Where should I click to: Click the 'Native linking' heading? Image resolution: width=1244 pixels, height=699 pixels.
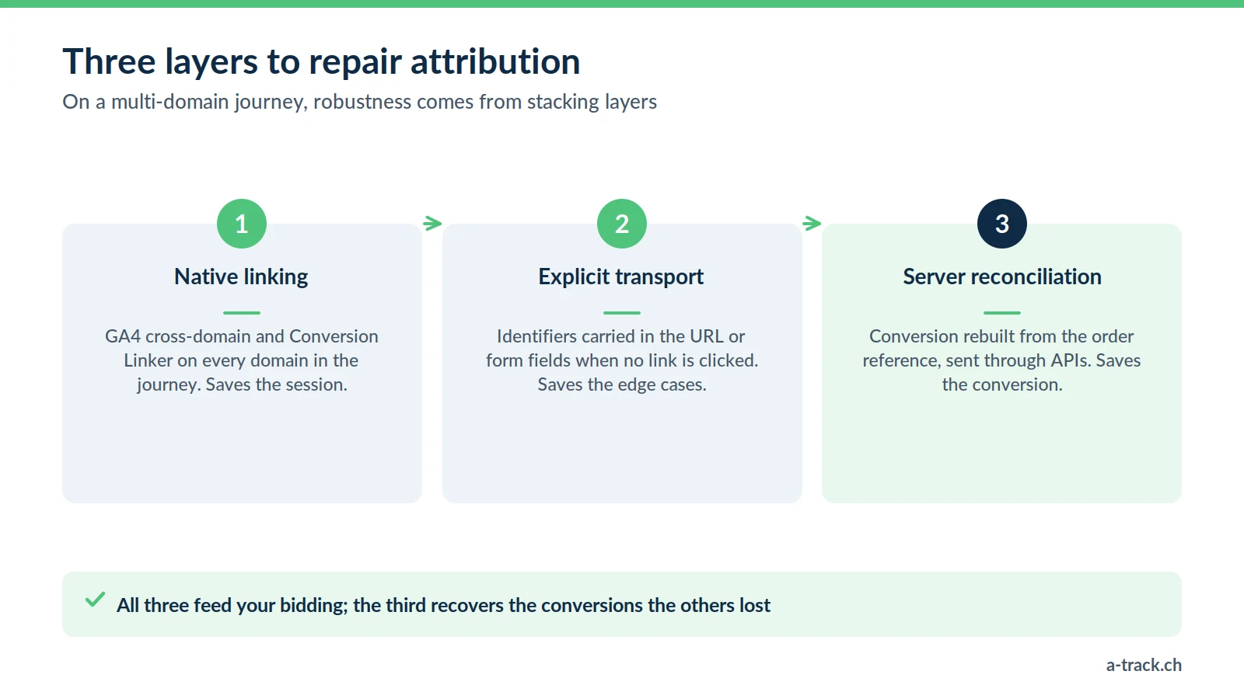click(241, 276)
